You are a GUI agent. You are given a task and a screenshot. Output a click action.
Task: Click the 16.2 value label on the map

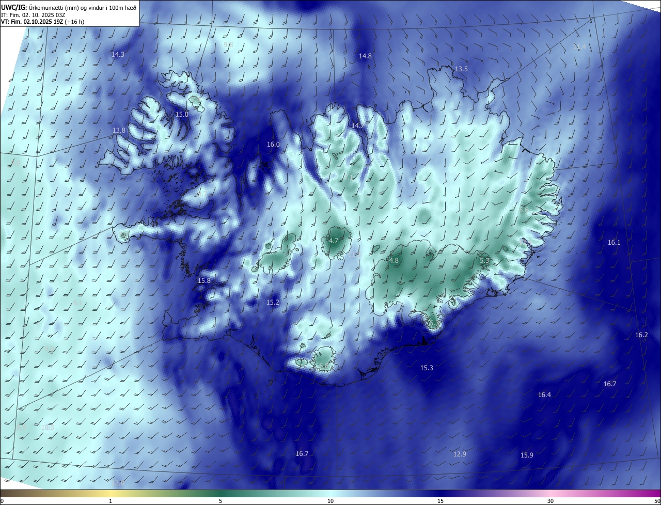pos(641,335)
